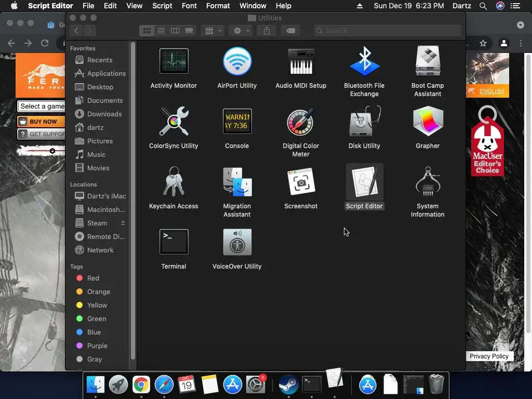Switch Finder to column view

[x=175, y=31]
